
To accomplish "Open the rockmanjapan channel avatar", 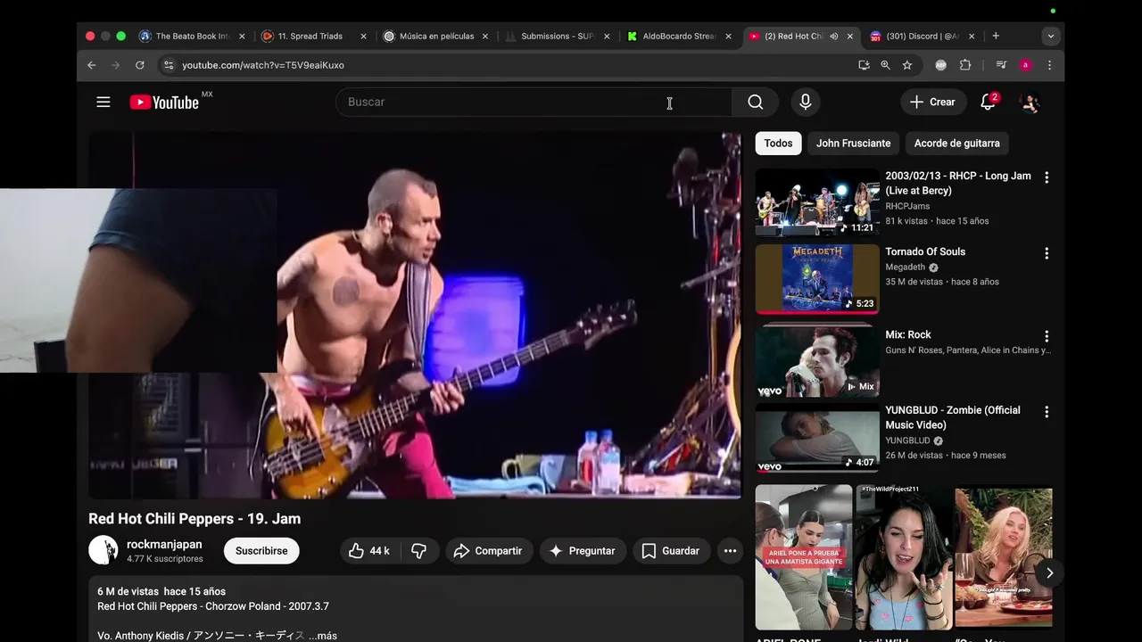I will (x=103, y=550).
